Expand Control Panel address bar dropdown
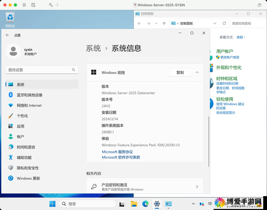 [x=215, y=23]
